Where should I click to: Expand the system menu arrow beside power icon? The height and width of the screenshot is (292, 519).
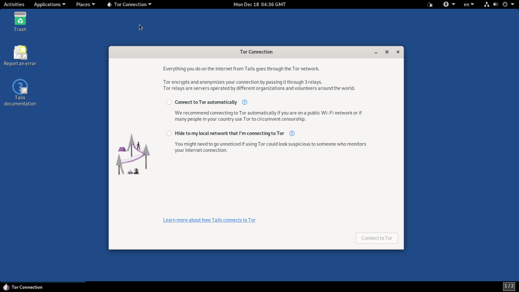pos(512,4)
